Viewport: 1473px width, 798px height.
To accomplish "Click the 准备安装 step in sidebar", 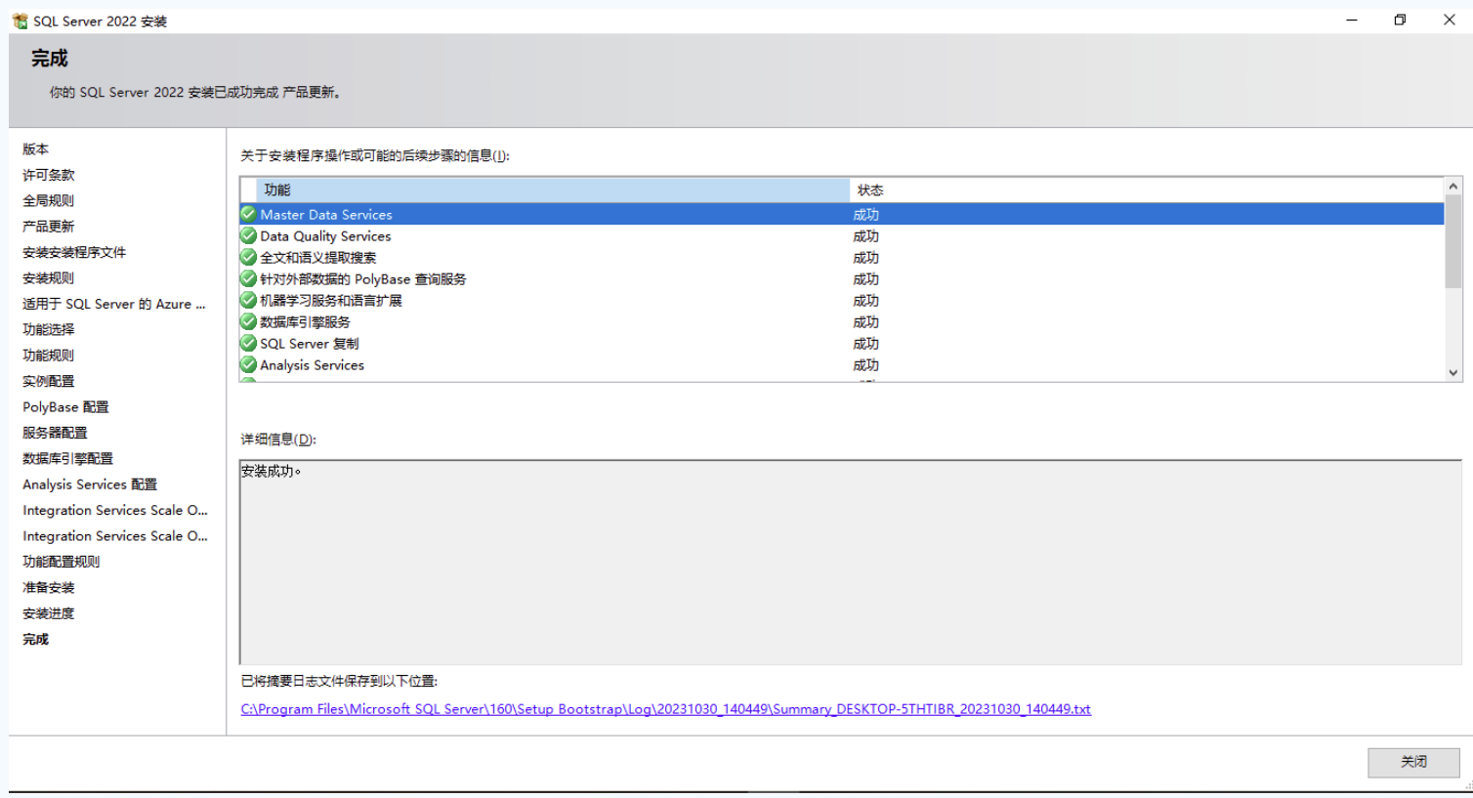I will (x=49, y=587).
